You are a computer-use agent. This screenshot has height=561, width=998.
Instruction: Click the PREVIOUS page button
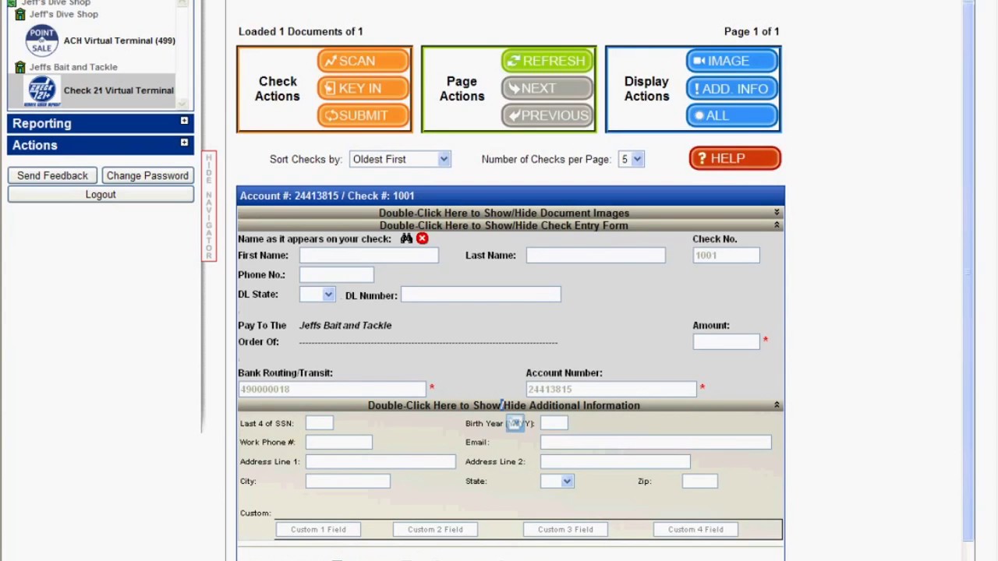point(547,115)
